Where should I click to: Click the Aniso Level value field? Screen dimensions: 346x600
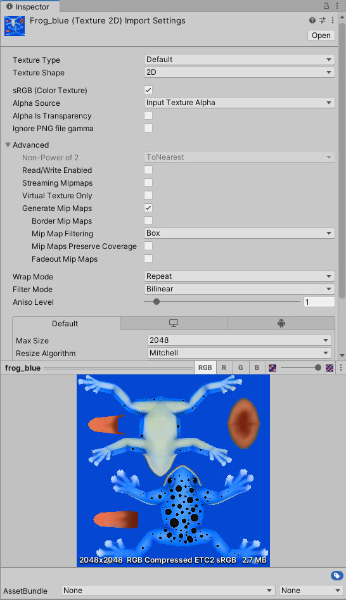[319, 302]
